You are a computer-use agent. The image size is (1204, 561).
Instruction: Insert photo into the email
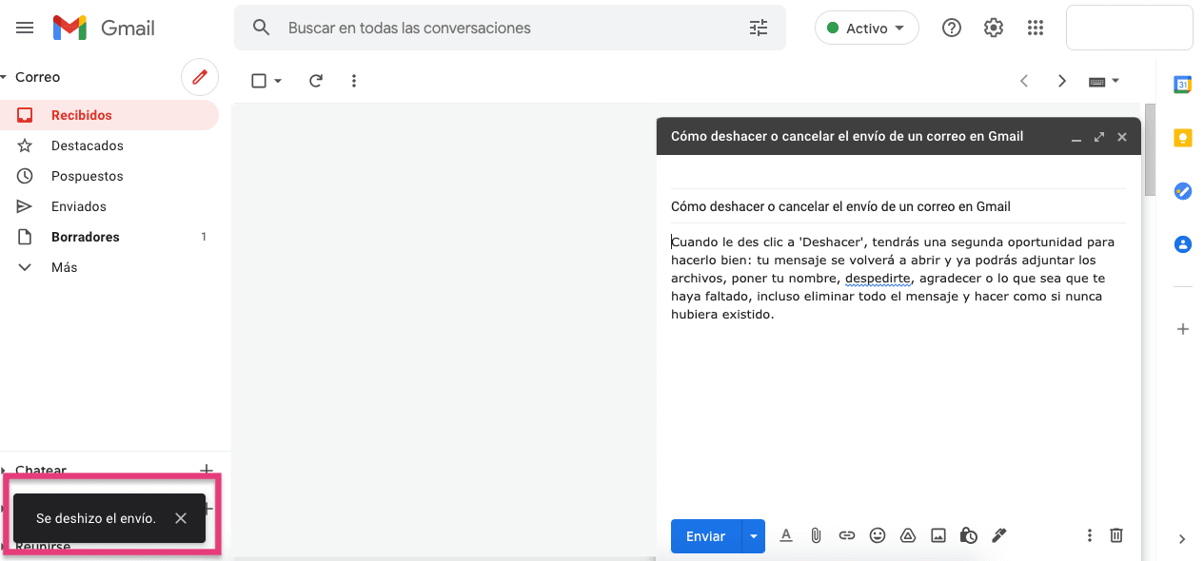[x=938, y=535]
